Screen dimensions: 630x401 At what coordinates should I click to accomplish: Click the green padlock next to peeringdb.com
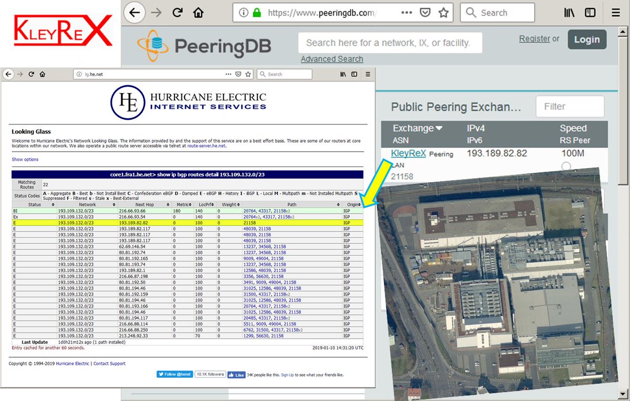click(257, 13)
